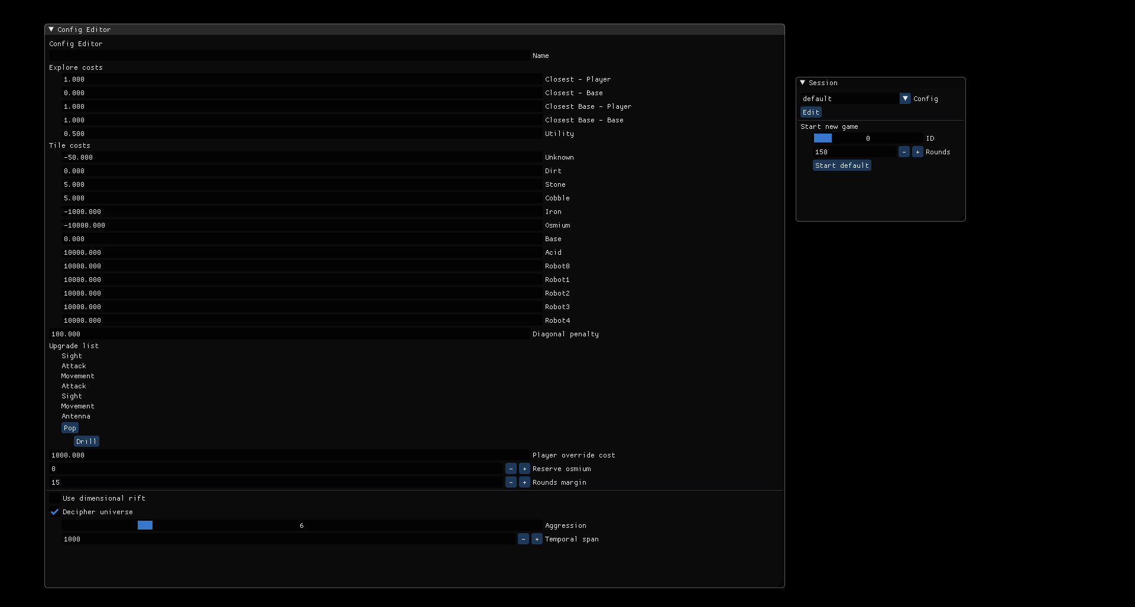Click the Explore costs heading
This screenshot has height=607, width=1135.
tap(76, 67)
